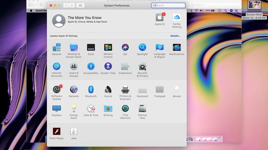Open Bluetooth preferences
Screen dimensions: 268x150
point(91,90)
